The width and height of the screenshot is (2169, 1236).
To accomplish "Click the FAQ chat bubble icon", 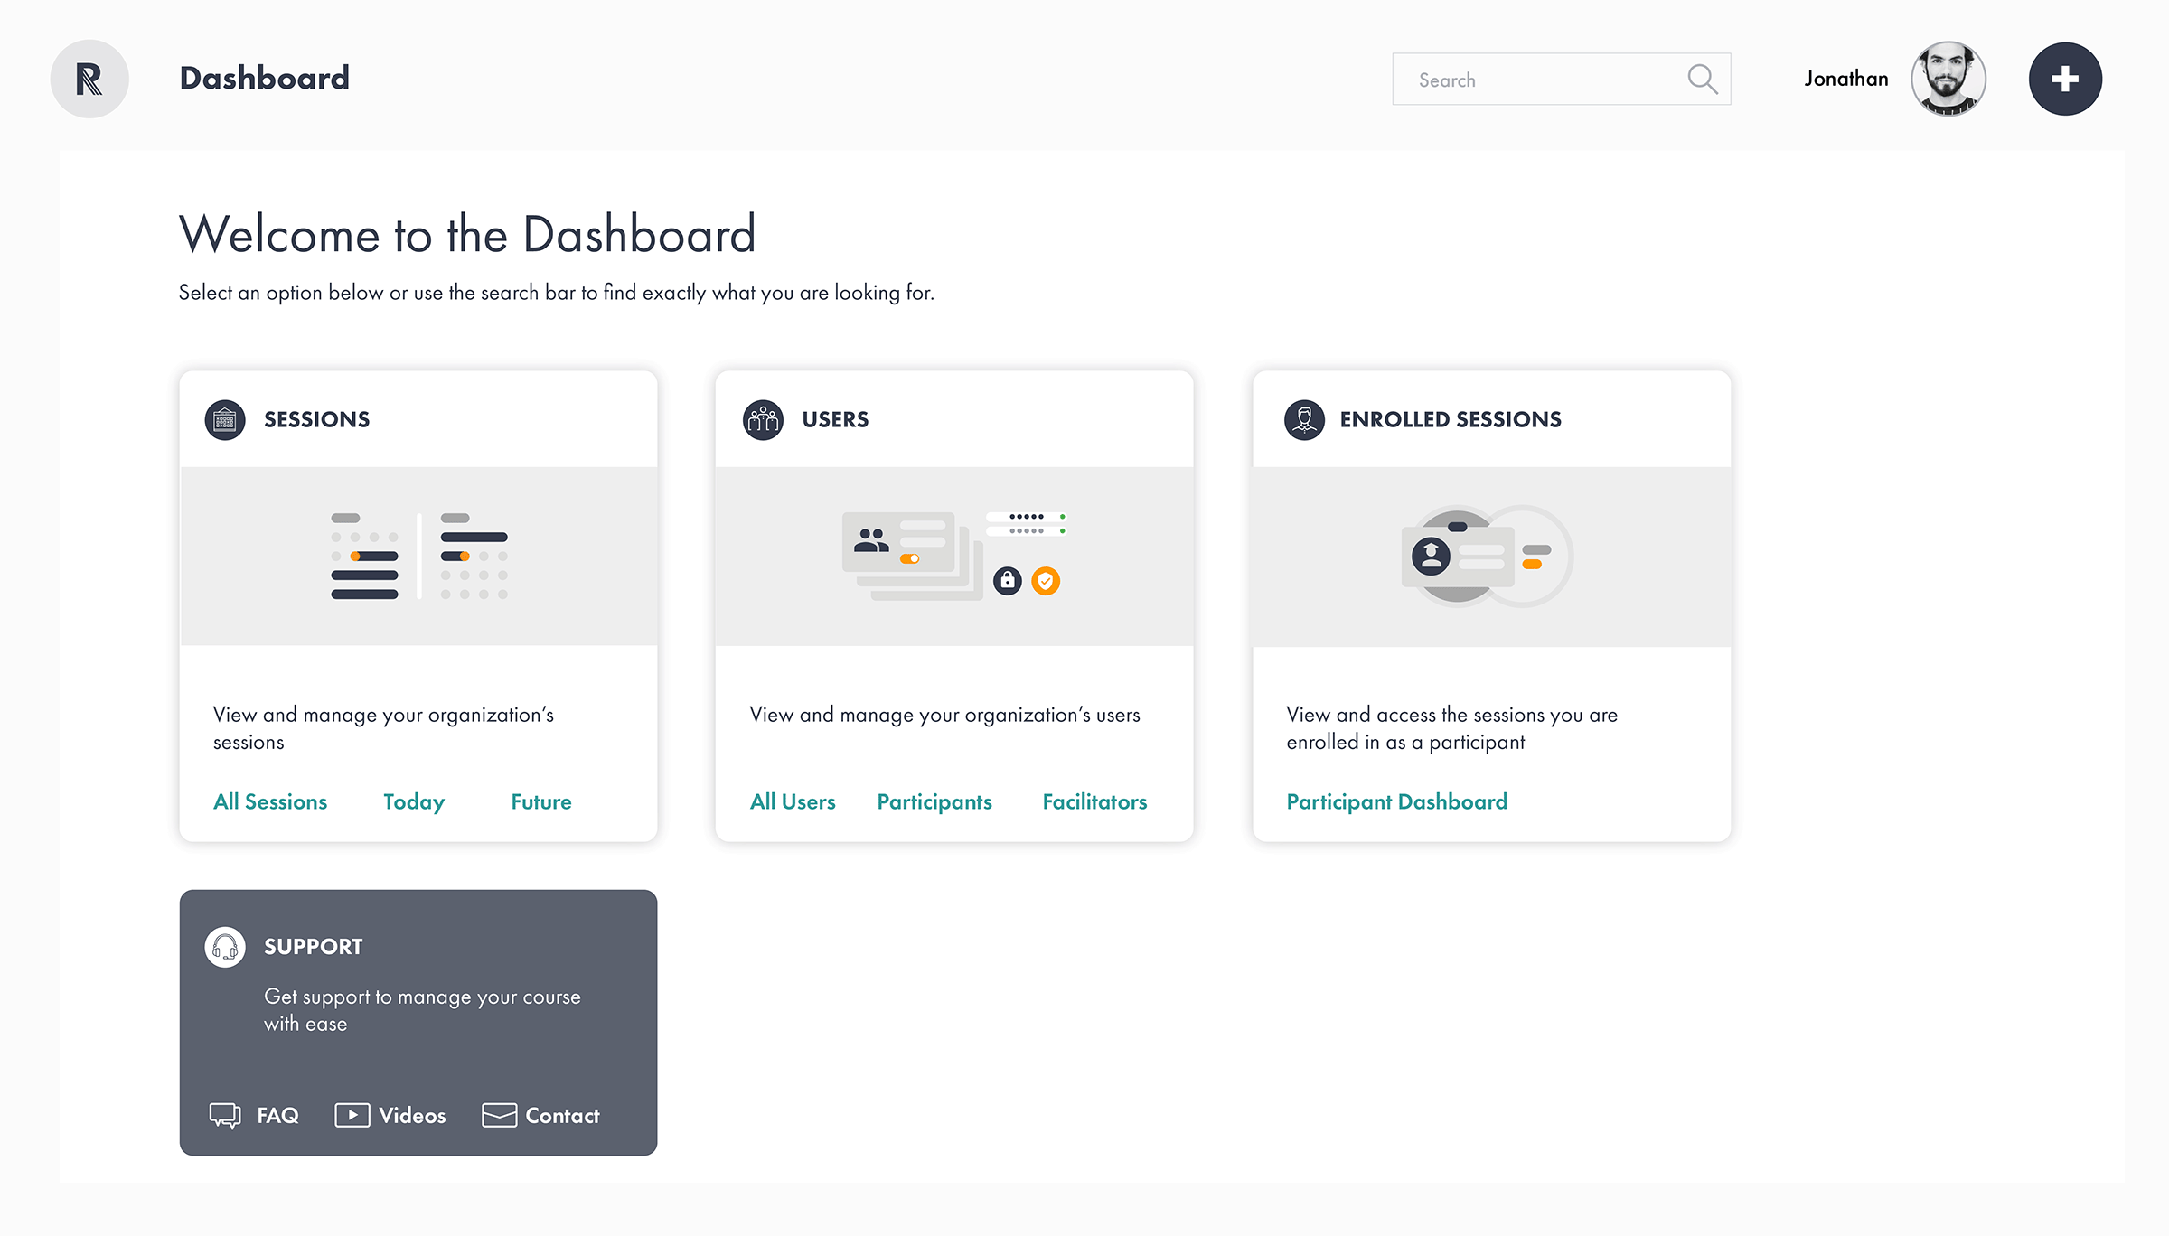I will click(x=225, y=1116).
